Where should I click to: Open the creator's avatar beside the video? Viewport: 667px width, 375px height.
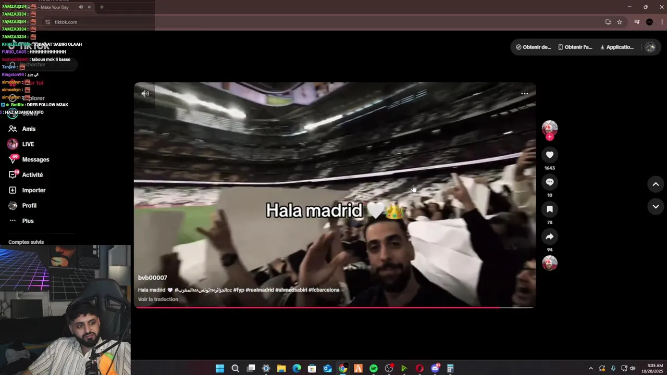[x=550, y=128]
